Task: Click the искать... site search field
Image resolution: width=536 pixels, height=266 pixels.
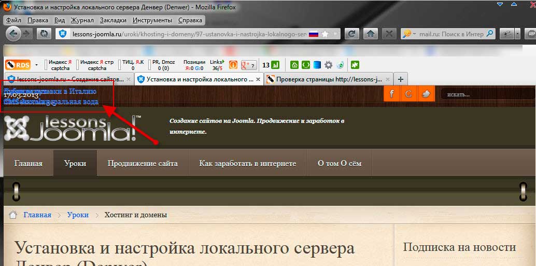Action: pyautogui.click(x=488, y=94)
